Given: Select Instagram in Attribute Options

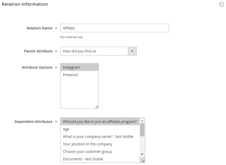Looking at the screenshot, I should [x=80, y=67].
